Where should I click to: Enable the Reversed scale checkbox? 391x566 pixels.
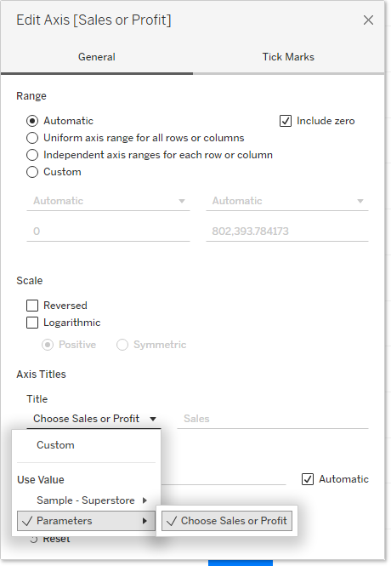click(32, 306)
